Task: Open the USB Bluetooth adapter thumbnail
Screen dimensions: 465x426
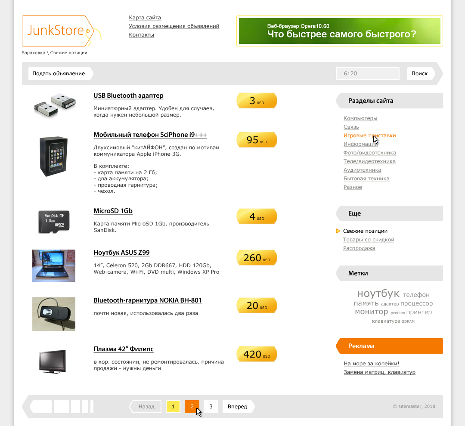Action: tap(55, 105)
